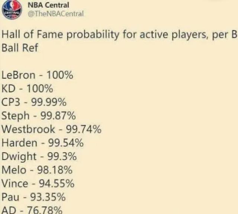Select the Dwight - 99.3% line

[39, 156]
